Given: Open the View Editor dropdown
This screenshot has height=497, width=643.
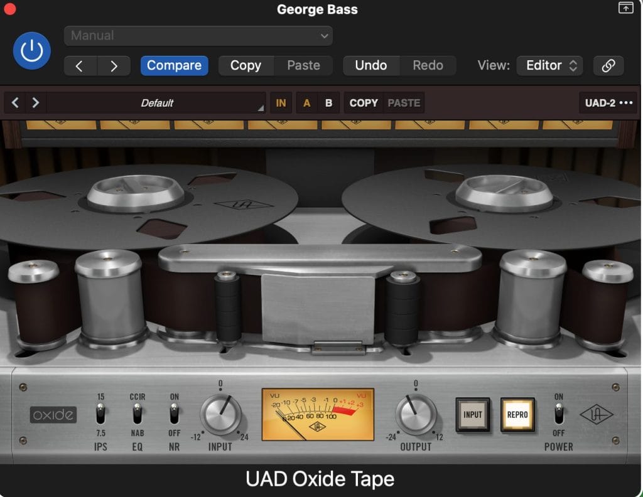Looking at the screenshot, I should tap(549, 65).
